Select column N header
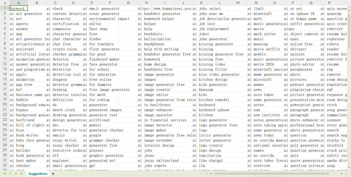 pos(256,3)
